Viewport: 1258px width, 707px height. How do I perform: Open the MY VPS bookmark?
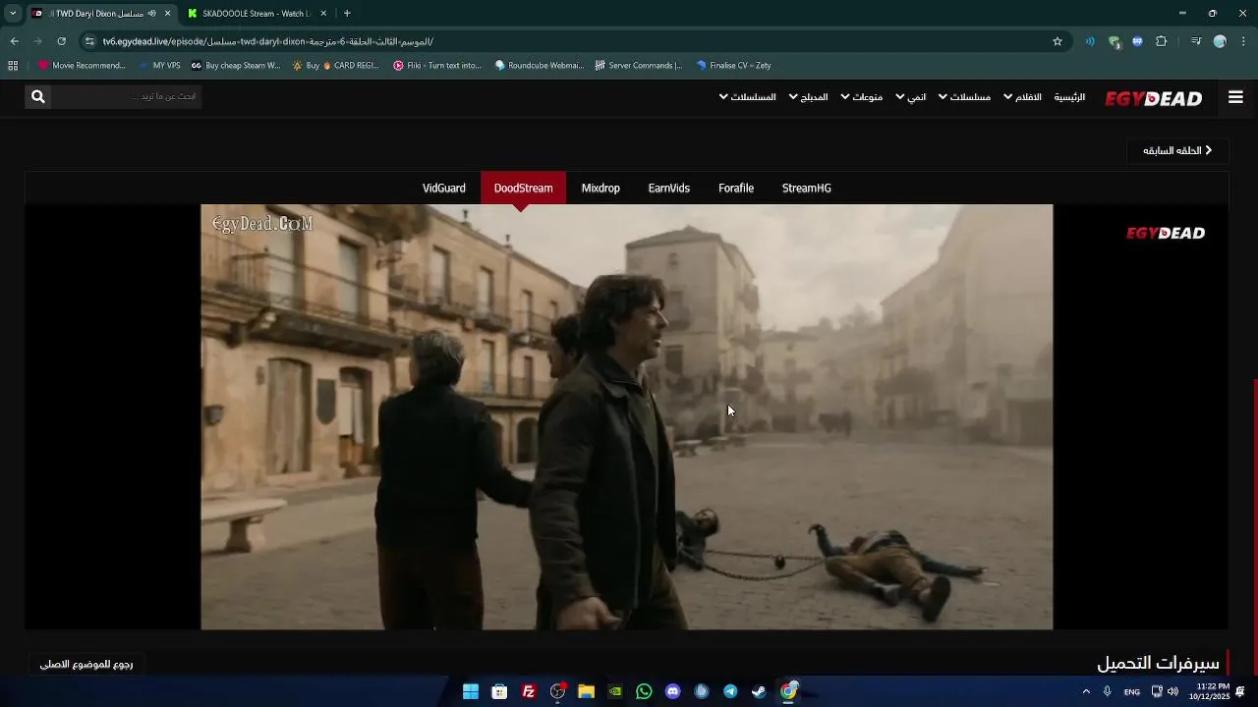pyautogui.click(x=160, y=66)
